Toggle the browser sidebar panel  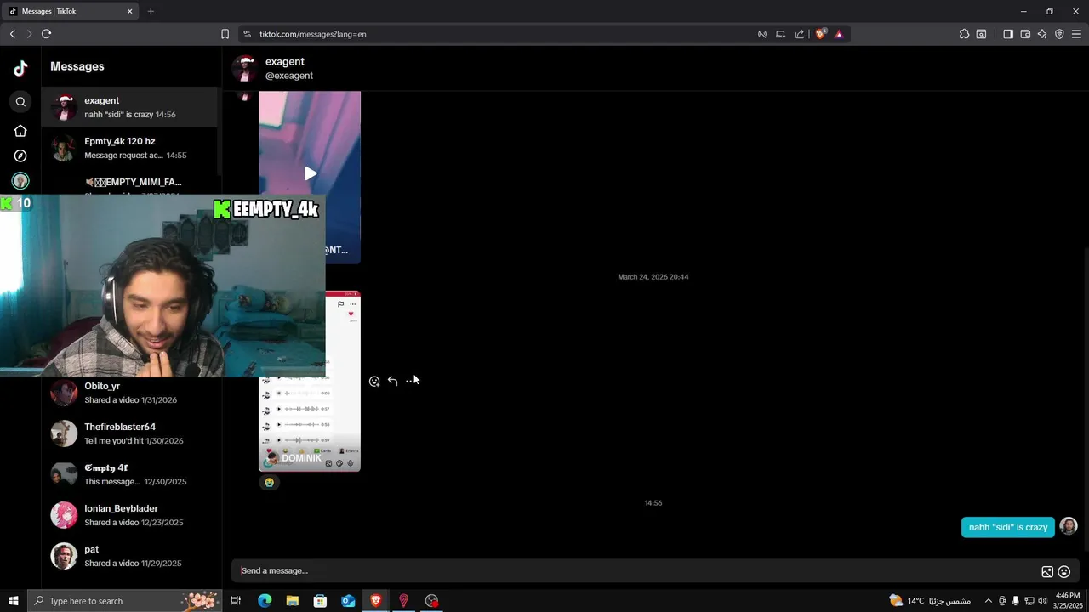point(1008,34)
